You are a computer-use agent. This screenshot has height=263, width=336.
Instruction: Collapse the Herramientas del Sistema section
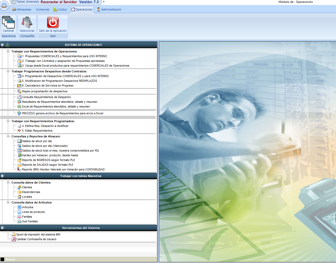[x=2, y=228]
